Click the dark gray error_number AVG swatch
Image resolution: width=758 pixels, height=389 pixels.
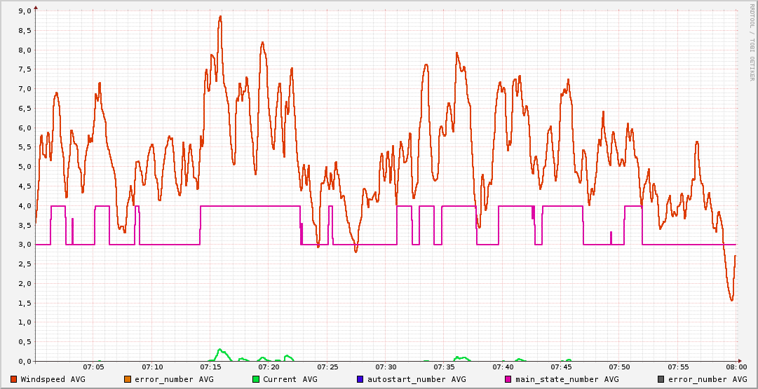661,379
